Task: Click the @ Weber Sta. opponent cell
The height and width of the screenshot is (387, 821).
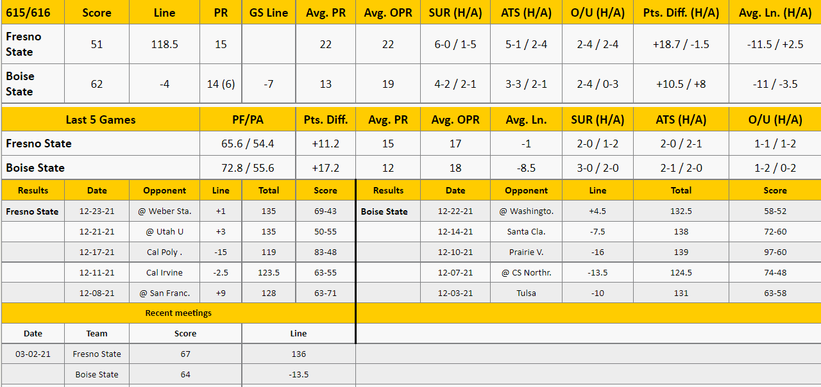Action: [165, 211]
